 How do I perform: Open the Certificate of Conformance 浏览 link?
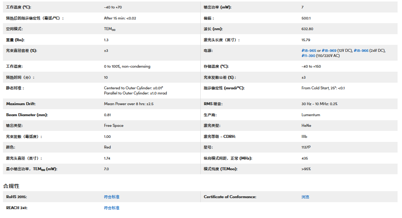(x=305, y=197)
